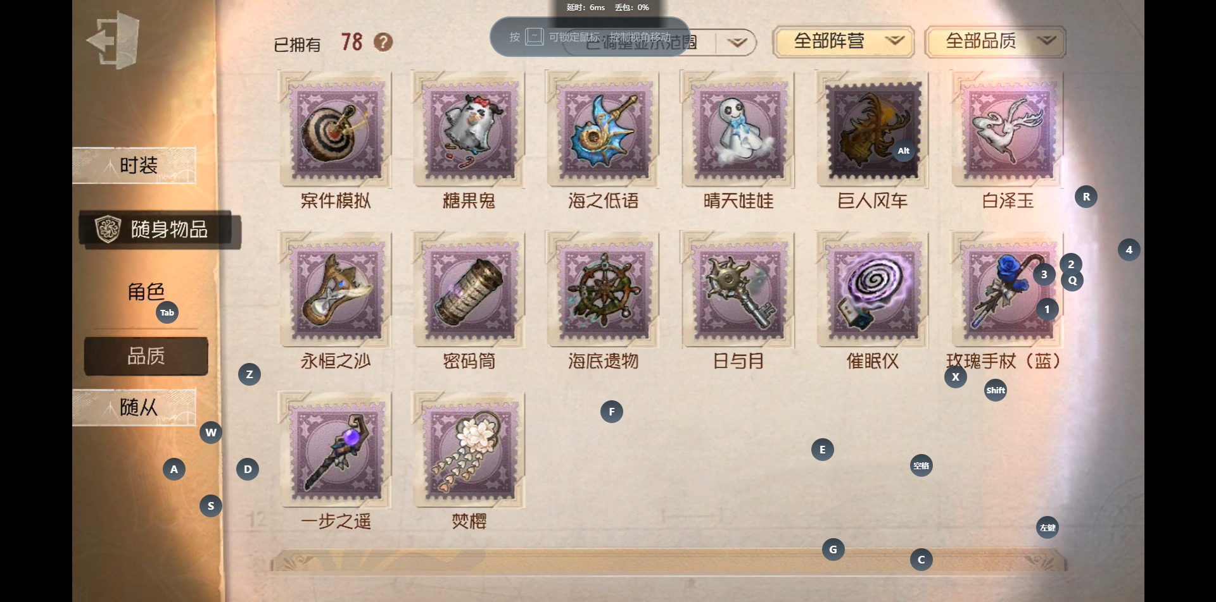Open the display range dropdown arrow
The height and width of the screenshot is (602, 1216).
(x=737, y=42)
